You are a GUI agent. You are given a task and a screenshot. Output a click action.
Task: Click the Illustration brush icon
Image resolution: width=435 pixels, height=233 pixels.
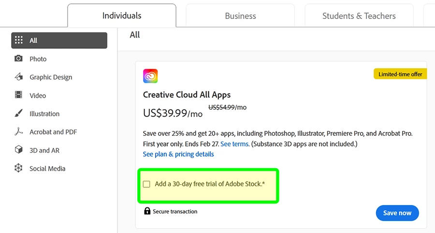click(x=18, y=113)
